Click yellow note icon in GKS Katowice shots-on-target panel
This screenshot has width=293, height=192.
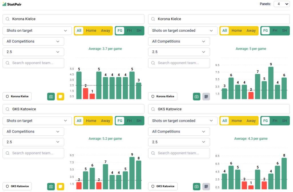pos(60,187)
